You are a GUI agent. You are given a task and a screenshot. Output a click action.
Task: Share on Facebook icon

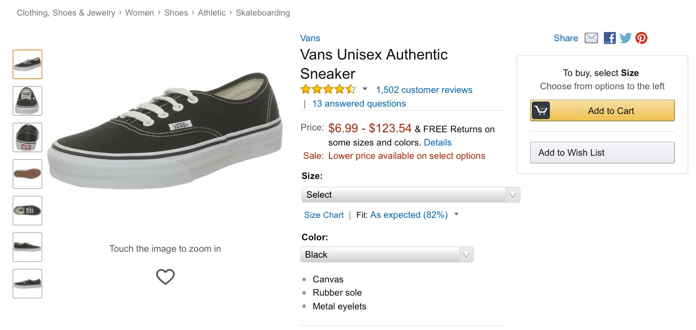(x=609, y=38)
